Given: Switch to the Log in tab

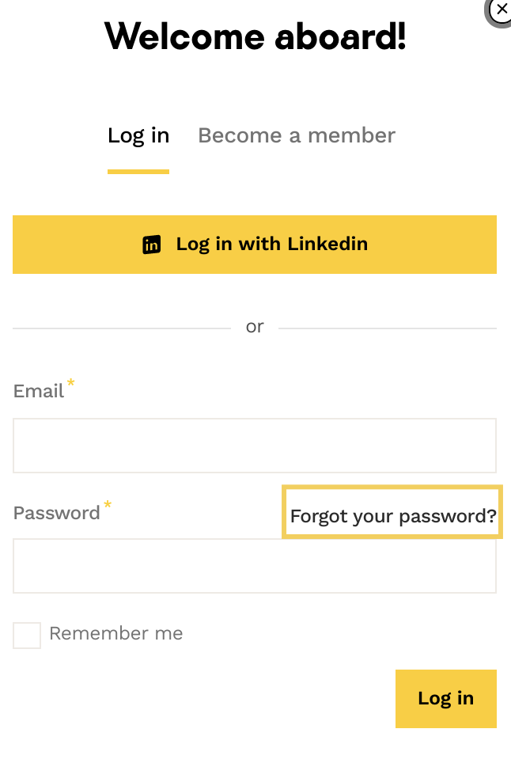Looking at the screenshot, I should pos(138,136).
